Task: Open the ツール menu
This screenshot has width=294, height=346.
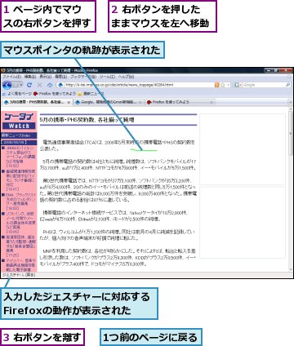Action: click(107, 77)
